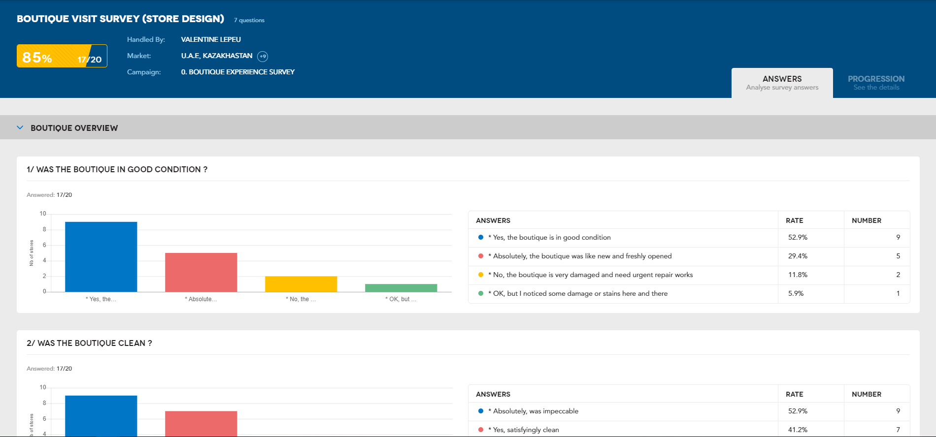Select answer 'Absolutely, the boutique was like new and freshly opened'

point(580,256)
